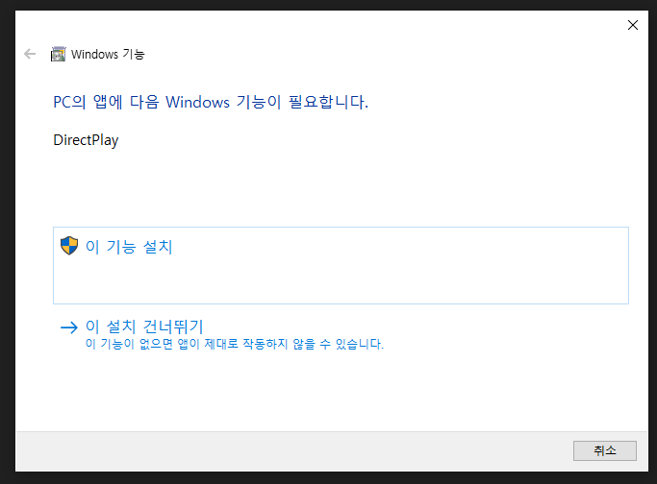Click the dark background left of the dialog
The height and width of the screenshot is (484, 657).
pos(7,240)
